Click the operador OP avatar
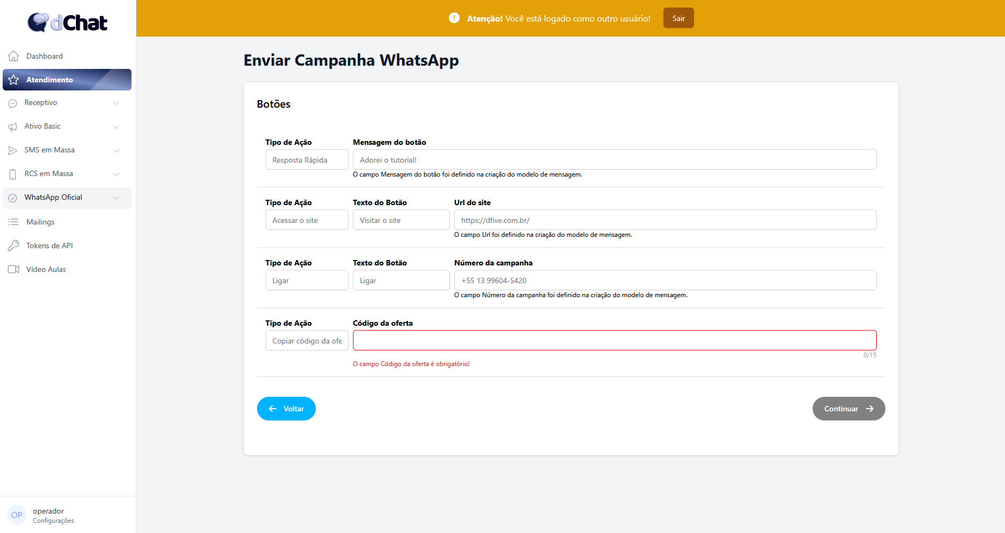The image size is (1005, 533). click(x=17, y=515)
